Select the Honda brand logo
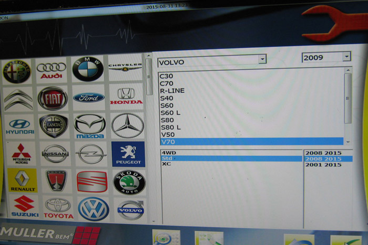Viewport: 368px width, 245px height. [x=126, y=96]
